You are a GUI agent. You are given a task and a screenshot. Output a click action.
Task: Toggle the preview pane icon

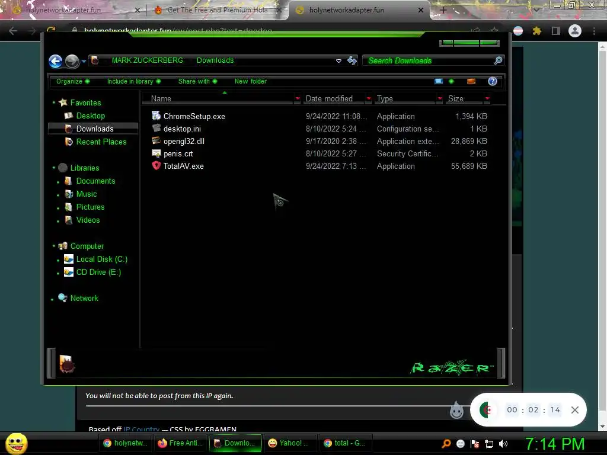click(x=471, y=81)
